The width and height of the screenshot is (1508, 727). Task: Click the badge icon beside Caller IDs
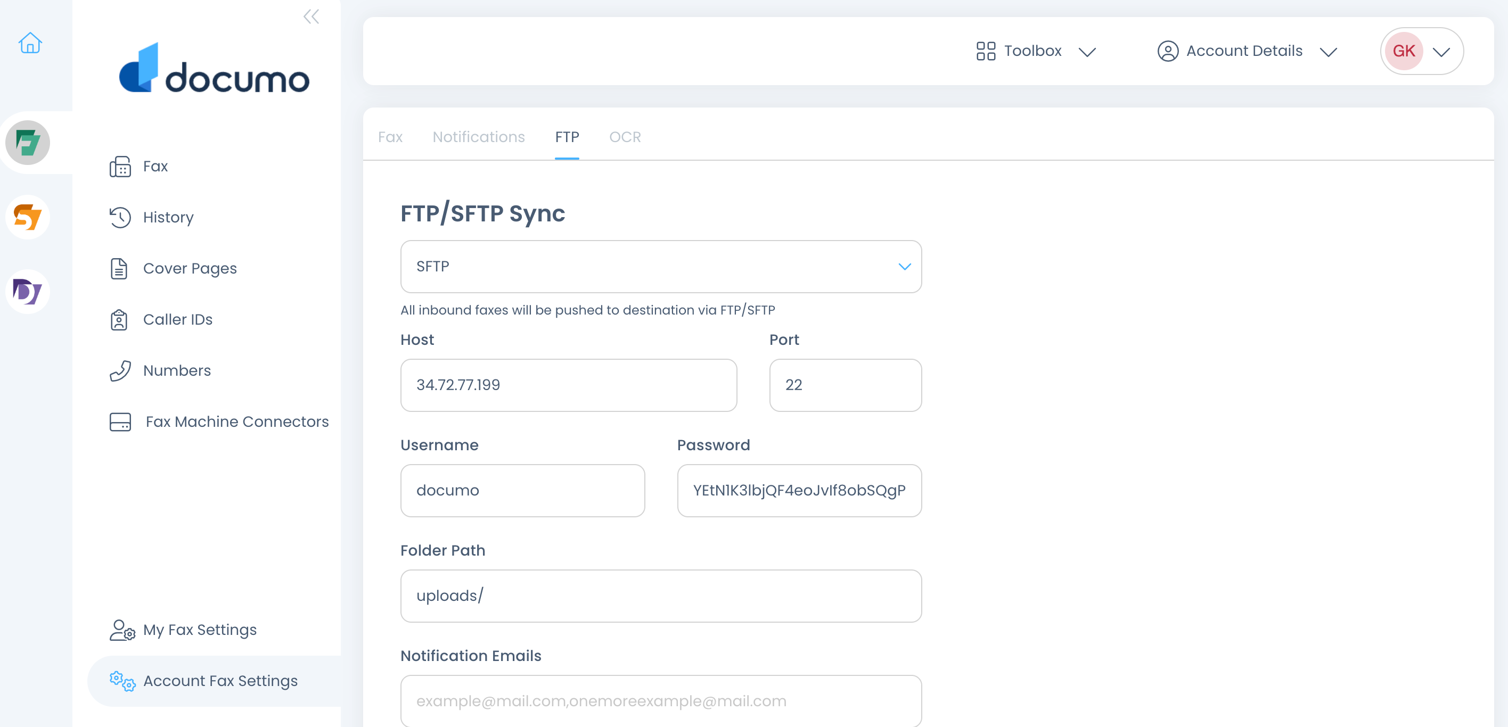(119, 319)
